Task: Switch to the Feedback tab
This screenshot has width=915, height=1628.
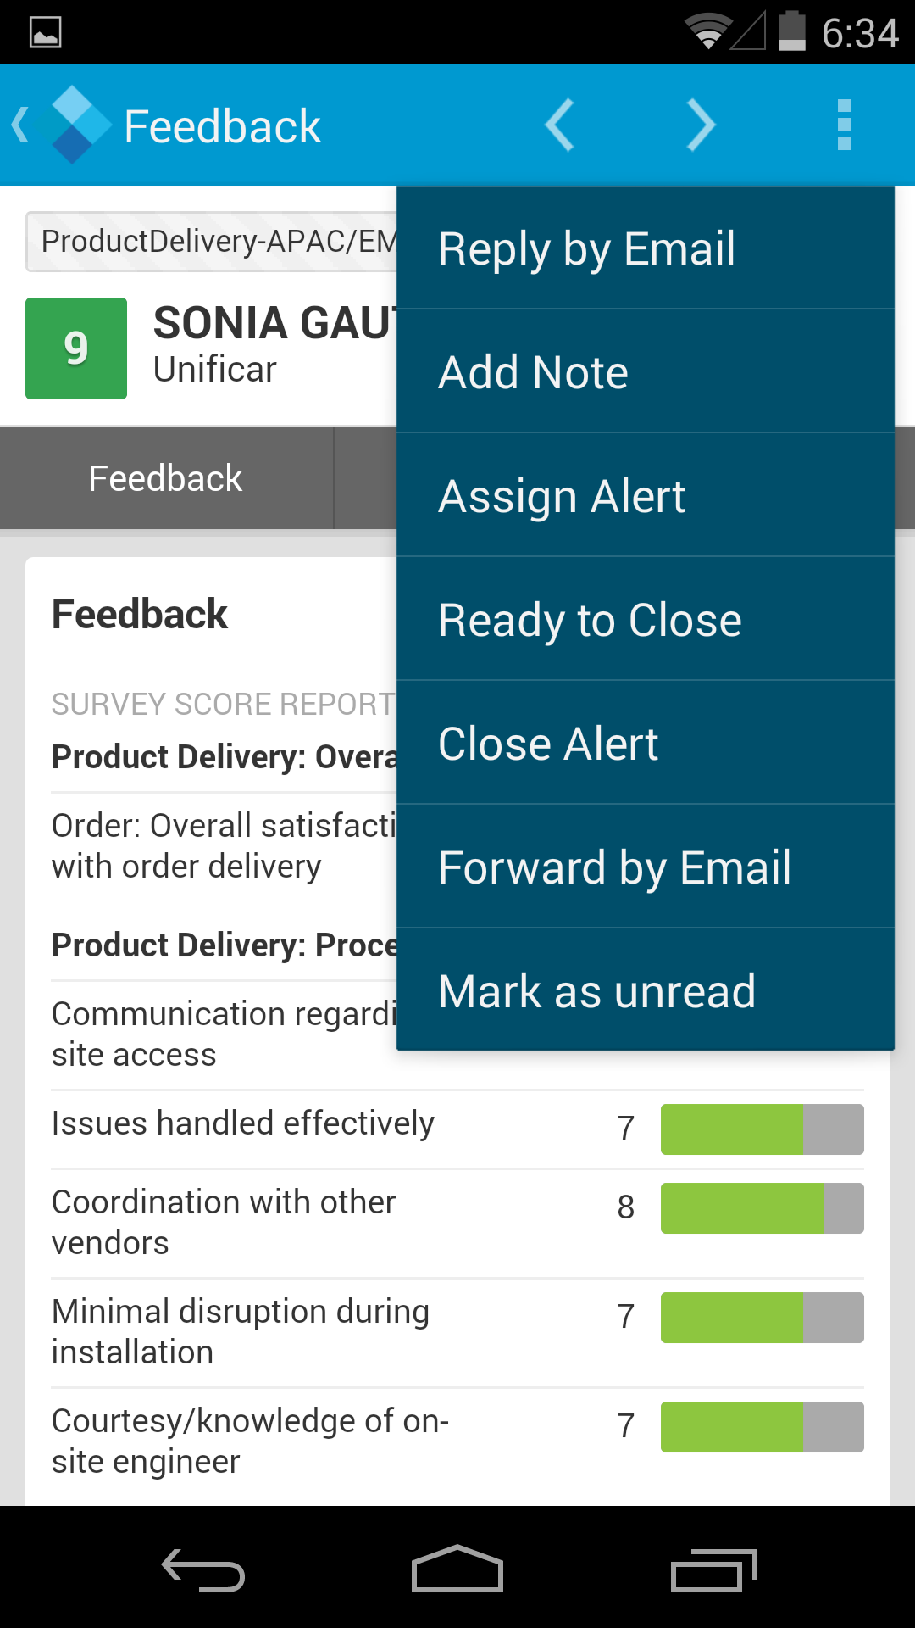Action: coord(166,478)
